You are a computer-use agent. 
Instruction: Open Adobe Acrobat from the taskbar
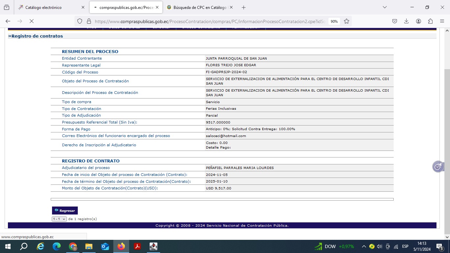click(x=137, y=246)
